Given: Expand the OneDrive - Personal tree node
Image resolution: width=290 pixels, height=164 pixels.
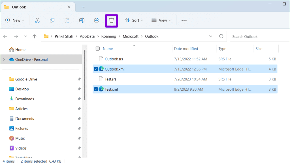Looking at the screenshot, I should pyautogui.click(x=4, y=59).
